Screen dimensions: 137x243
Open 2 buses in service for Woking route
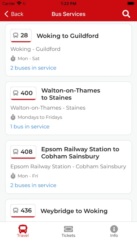(x=33, y=68)
